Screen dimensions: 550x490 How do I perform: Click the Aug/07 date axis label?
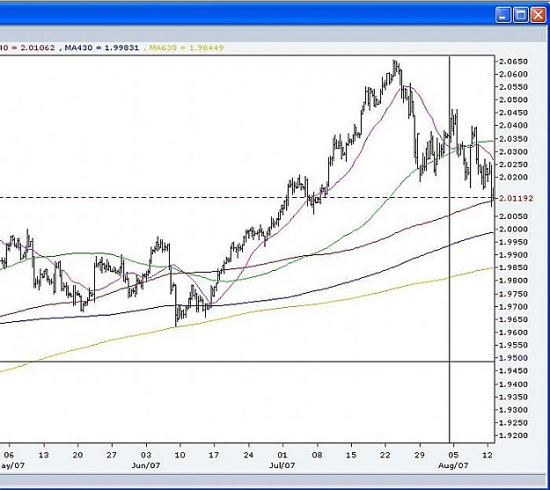tap(453, 465)
